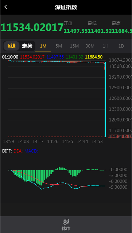132x233 pixels.
Task: Go back using the left arrow icon
Action: click(x=5, y=7)
